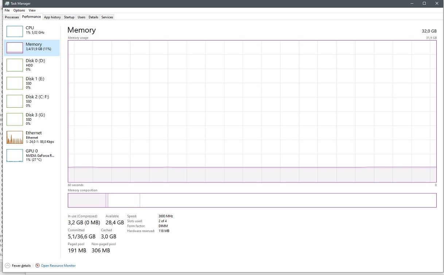Image resolution: width=444 pixels, height=275 pixels.
Task: Click the Resource Monitor gauge icon
Action: 37,266
